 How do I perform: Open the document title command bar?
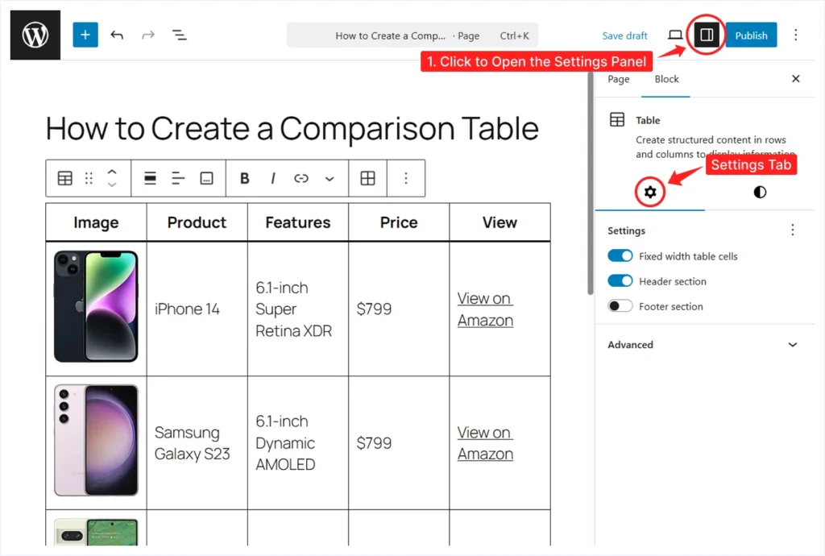pyautogui.click(x=412, y=35)
